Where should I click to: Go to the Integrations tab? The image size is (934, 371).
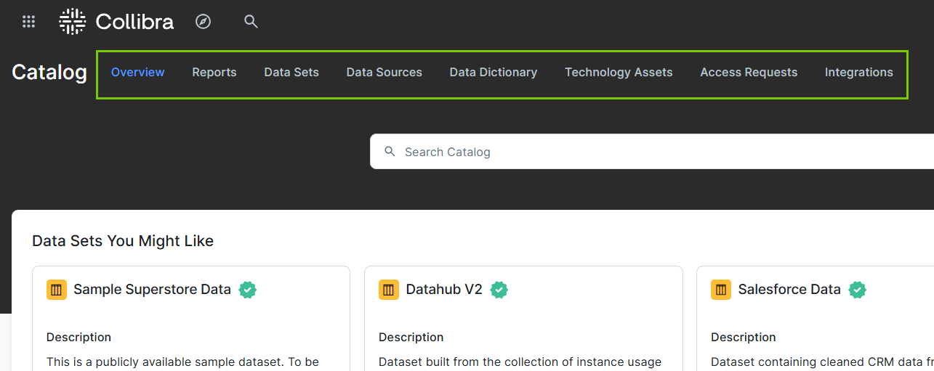[x=859, y=73]
